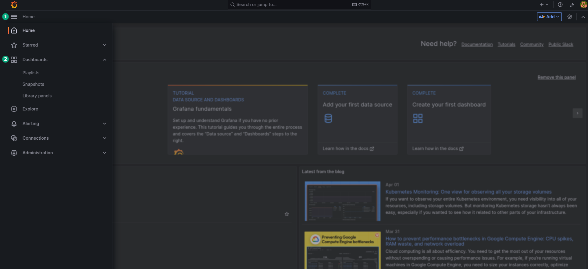This screenshot has height=269, width=588.
Task: Select Playlists in sidebar
Action: 31,73
